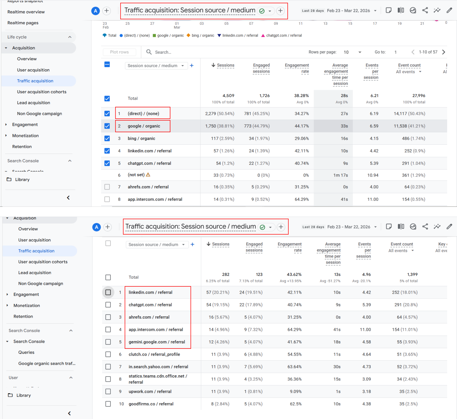Open Insights icon in bottom report toolbar
This screenshot has width=457, height=419.
click(x=413, y=226)
